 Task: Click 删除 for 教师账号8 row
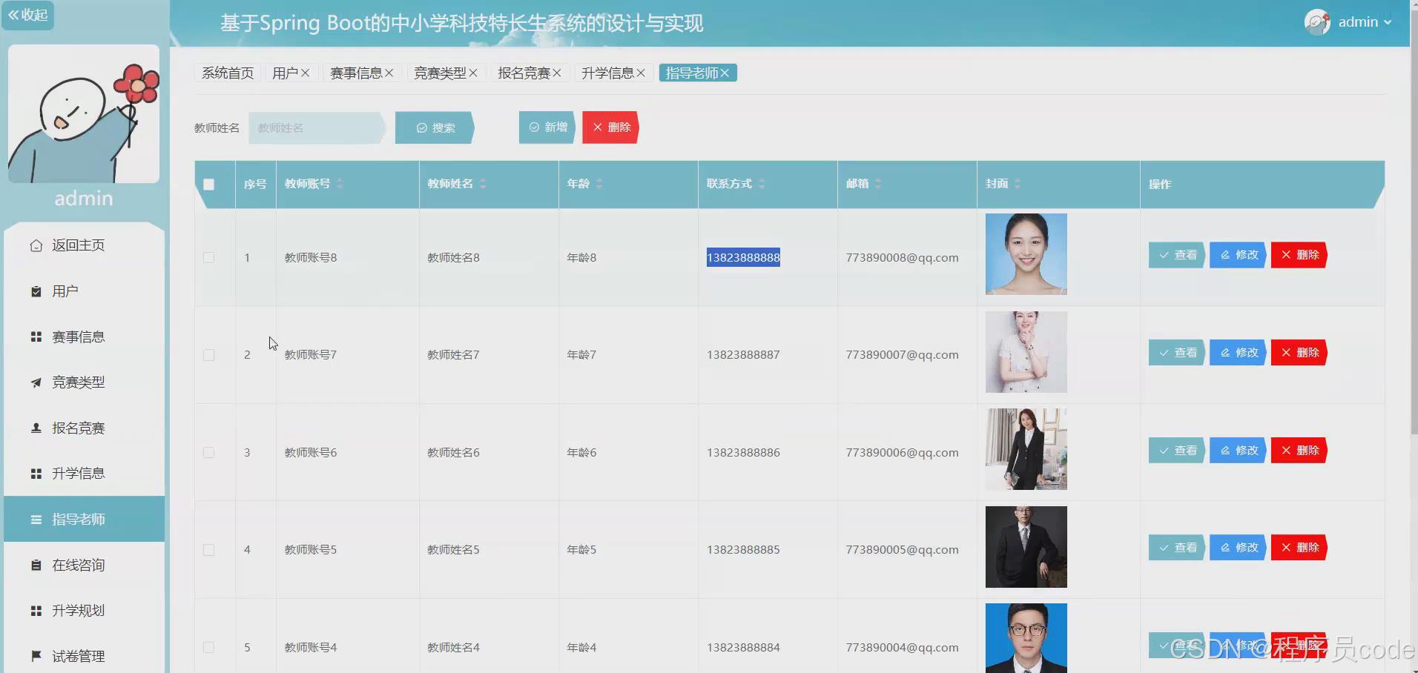click(1299, 255)
